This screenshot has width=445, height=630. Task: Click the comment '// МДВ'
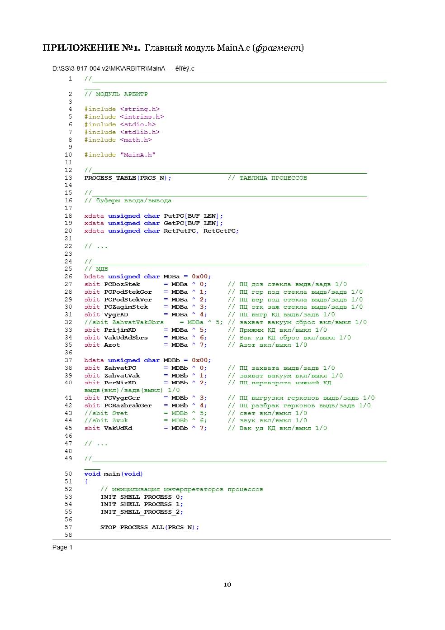click(x=96, y=269)
